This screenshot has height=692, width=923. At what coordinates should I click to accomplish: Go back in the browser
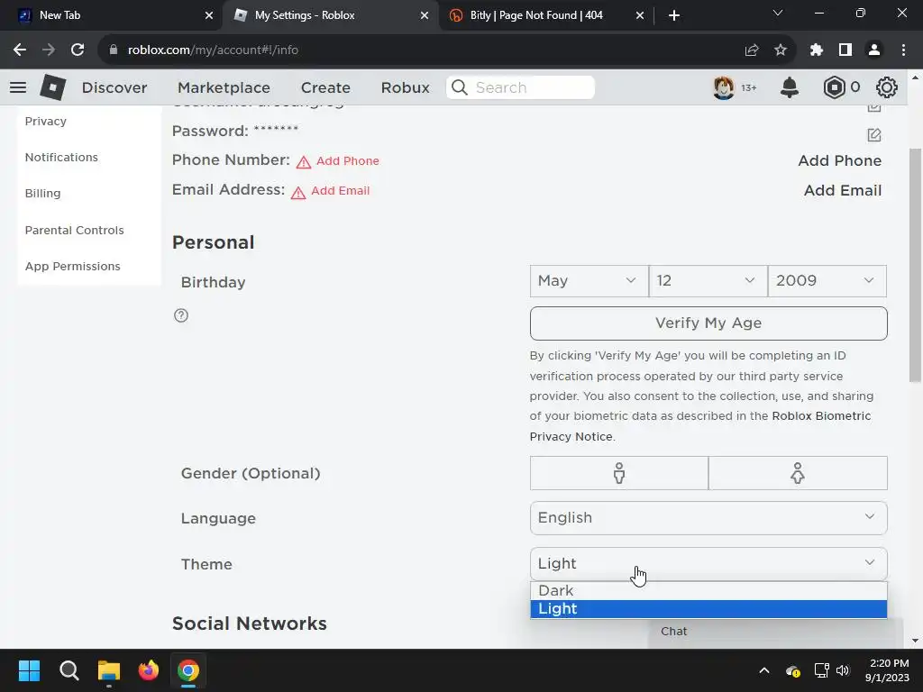(x=20, y=50)
